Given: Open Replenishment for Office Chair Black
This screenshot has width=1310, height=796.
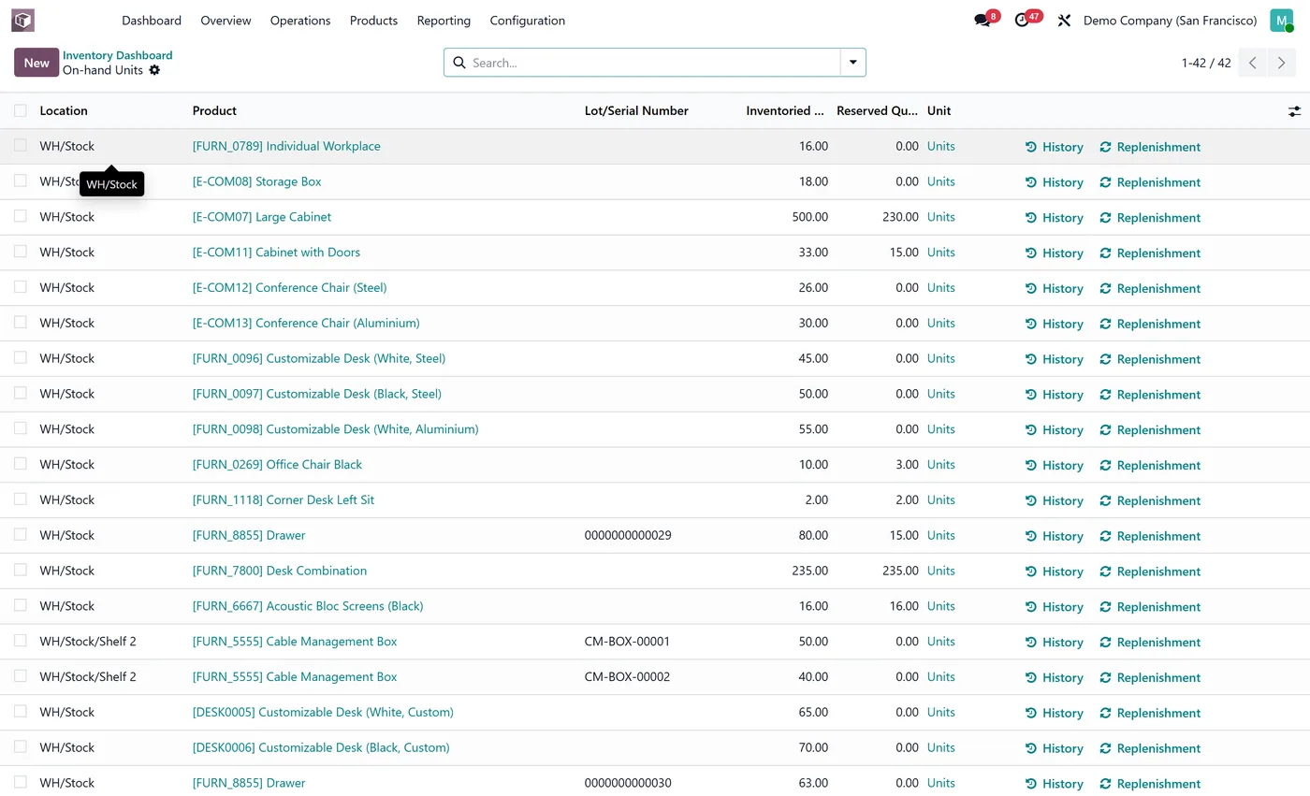Looking at the screenshot, I should pos(1150,465).
